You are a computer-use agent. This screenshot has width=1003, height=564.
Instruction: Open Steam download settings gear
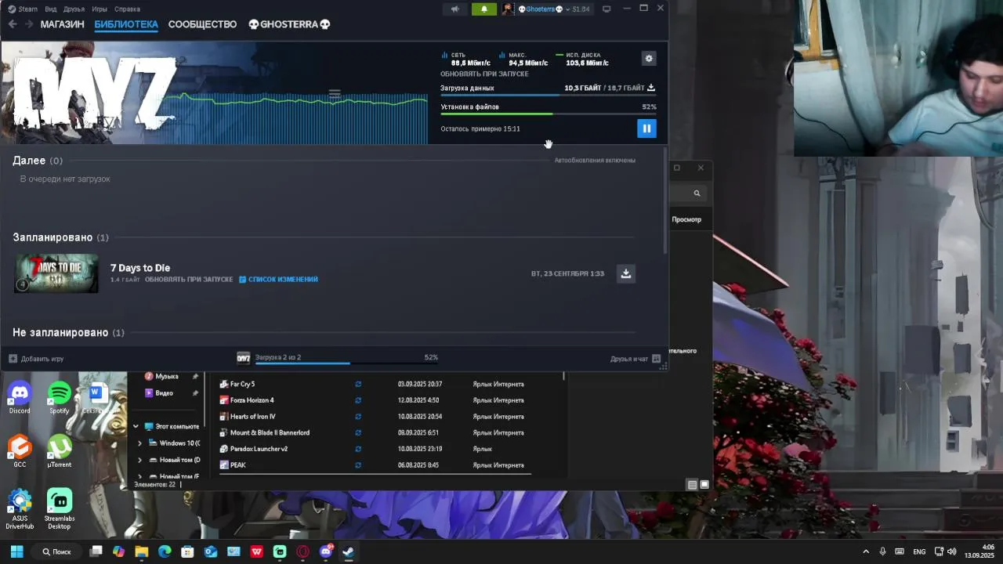[648, 59]
